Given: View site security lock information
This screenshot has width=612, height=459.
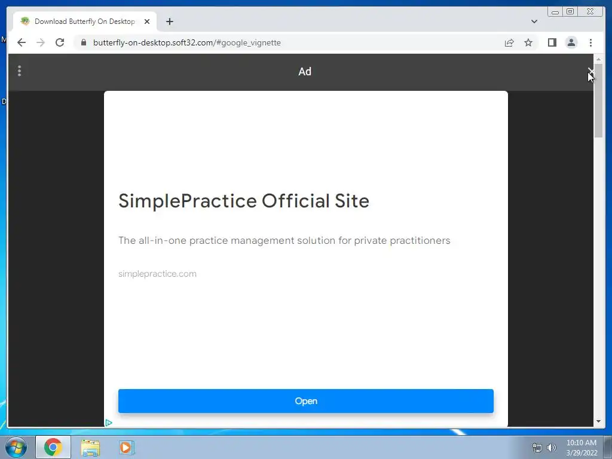Looking at the screenshot, I should click(x=83, y=42).
